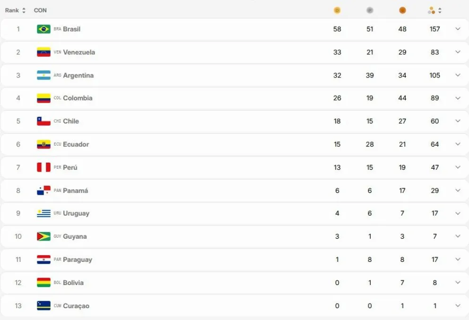
Task: Click the Guyana flag icon
Action: (x=43, y=236)
